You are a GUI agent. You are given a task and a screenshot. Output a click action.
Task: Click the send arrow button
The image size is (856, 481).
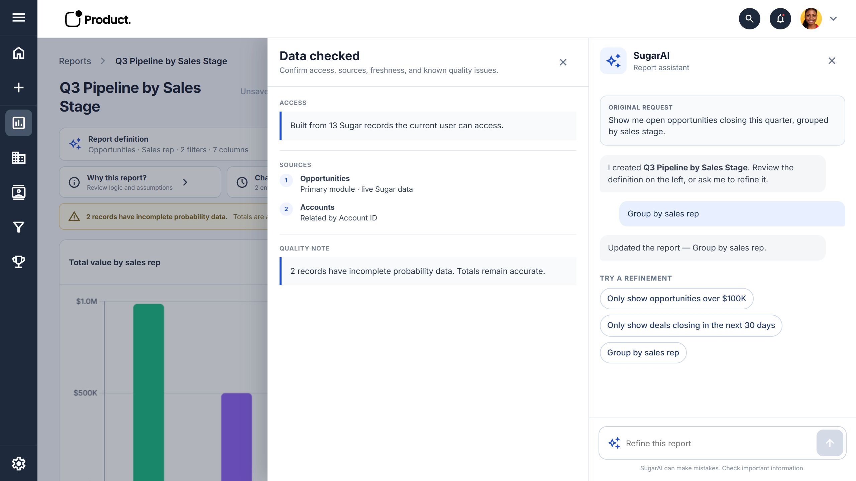tap(830, 443)
